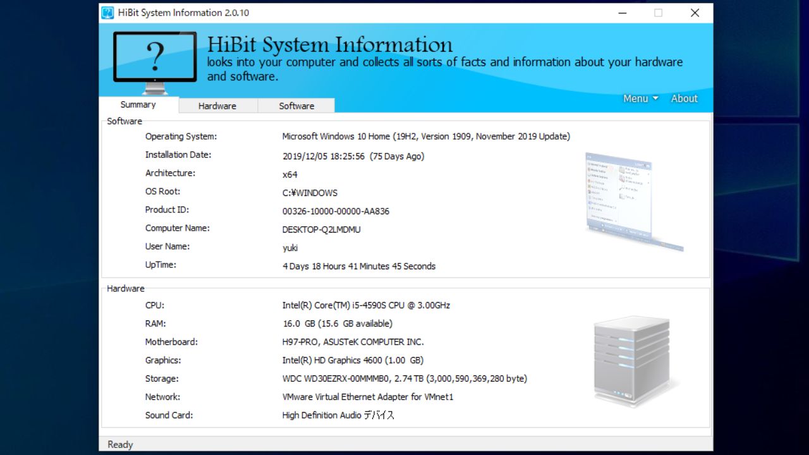Select the user name yuki
Image resolution: width=809 pixels, height=455 pixels.
coord(290,248)
